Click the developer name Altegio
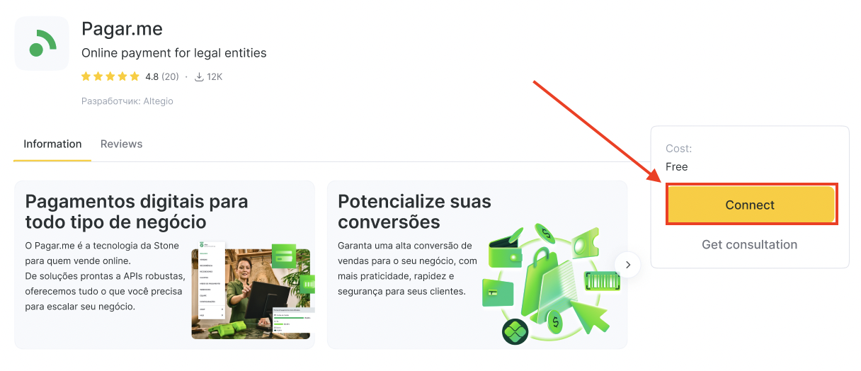 [158, 101]
